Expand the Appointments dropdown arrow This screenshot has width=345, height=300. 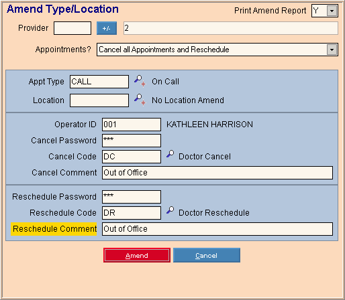332,50
